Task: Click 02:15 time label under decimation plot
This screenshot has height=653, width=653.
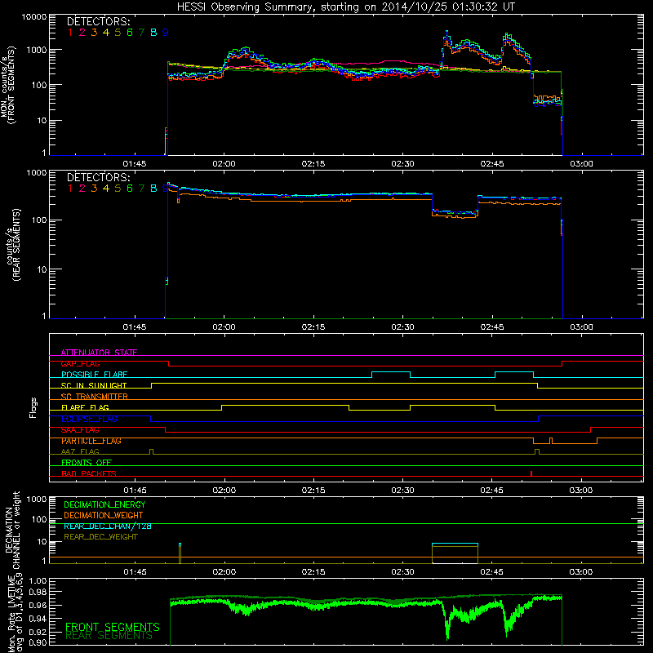Action: [x=313, y=572]
